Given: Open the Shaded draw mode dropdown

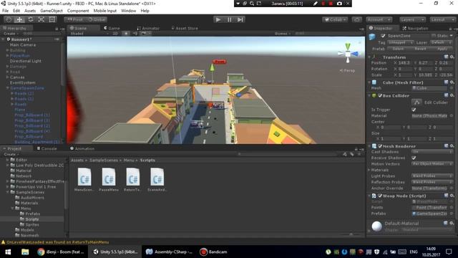Looking at the screenshot, I should tap(89, 34).
